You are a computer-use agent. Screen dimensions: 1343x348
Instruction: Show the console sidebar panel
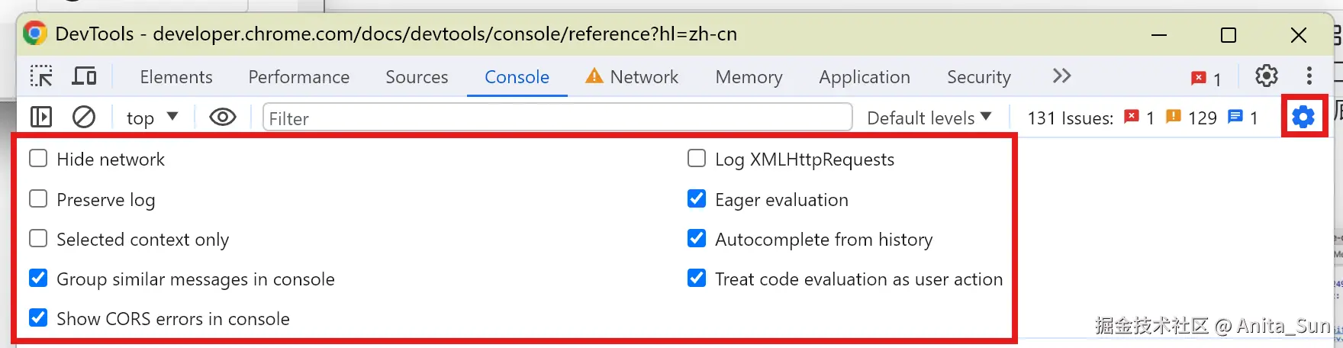[41, 118]
